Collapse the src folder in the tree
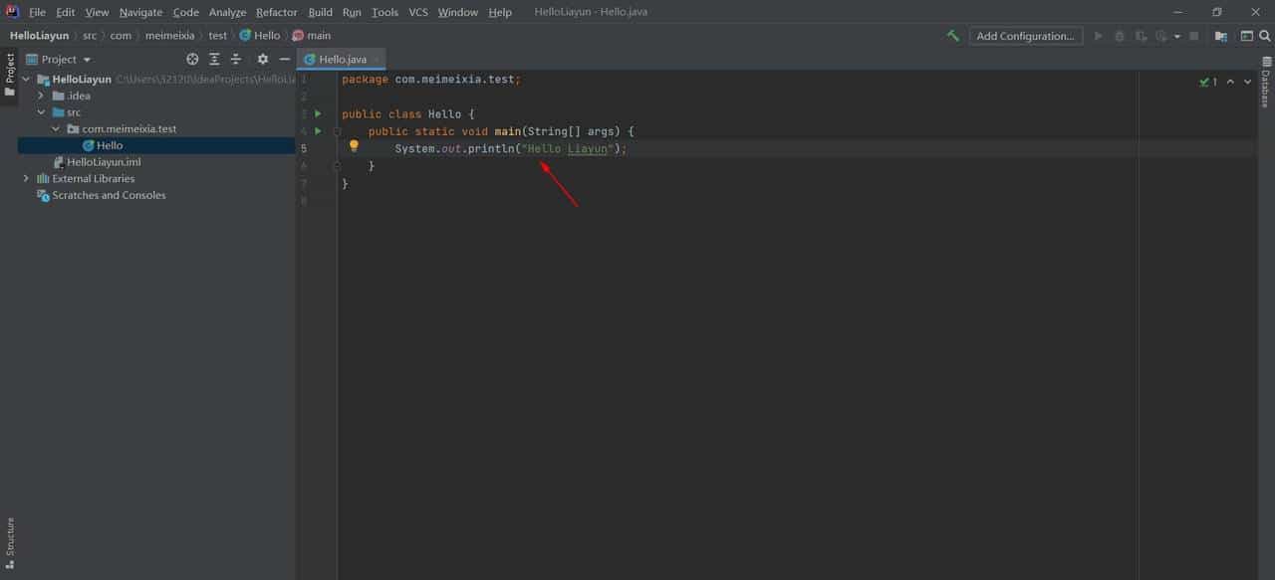This screenshot has height=580, width=1275. click(41, 111)
